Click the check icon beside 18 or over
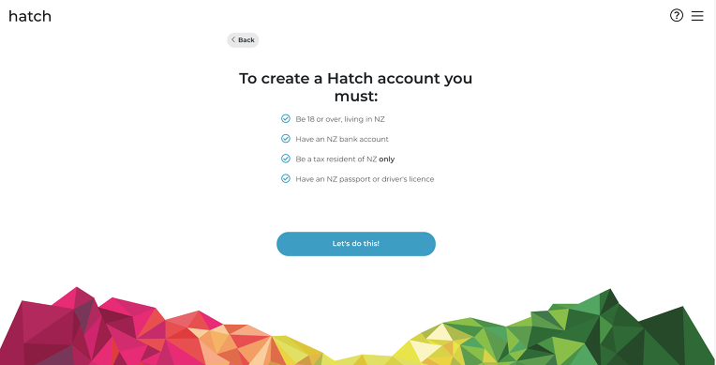716x365 pixels. click(286, 119)
